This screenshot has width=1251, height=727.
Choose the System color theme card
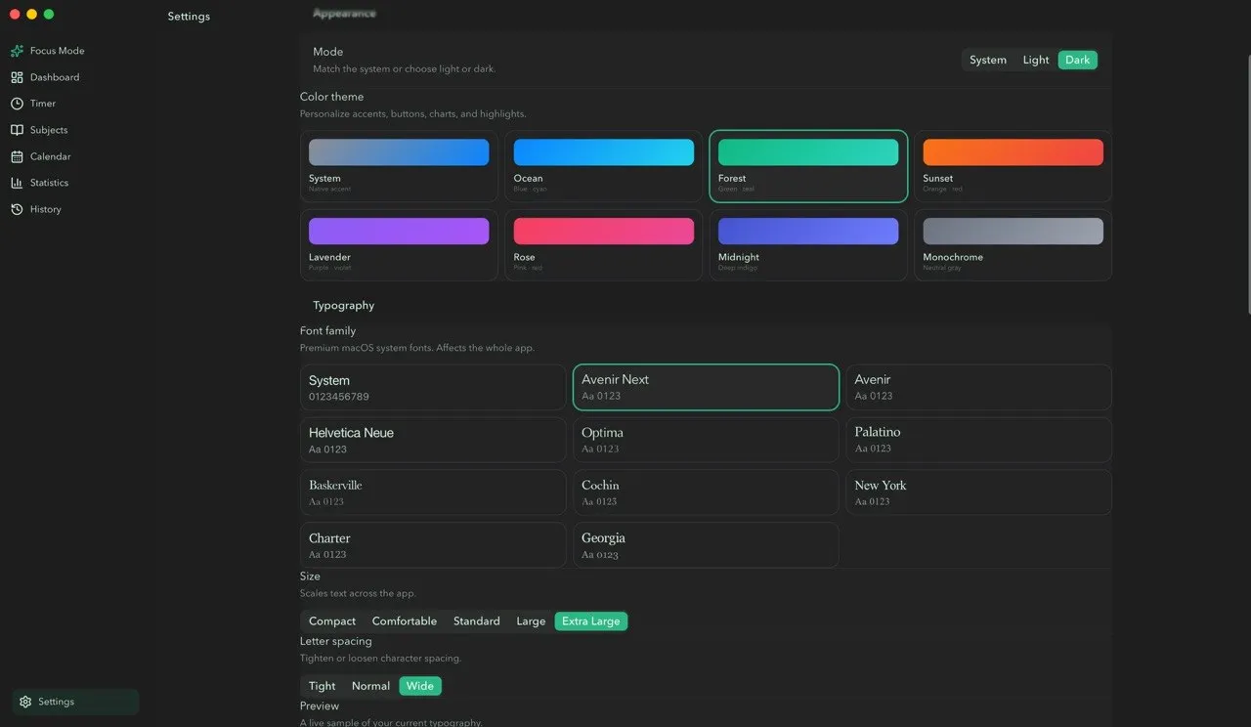[399, 166]
